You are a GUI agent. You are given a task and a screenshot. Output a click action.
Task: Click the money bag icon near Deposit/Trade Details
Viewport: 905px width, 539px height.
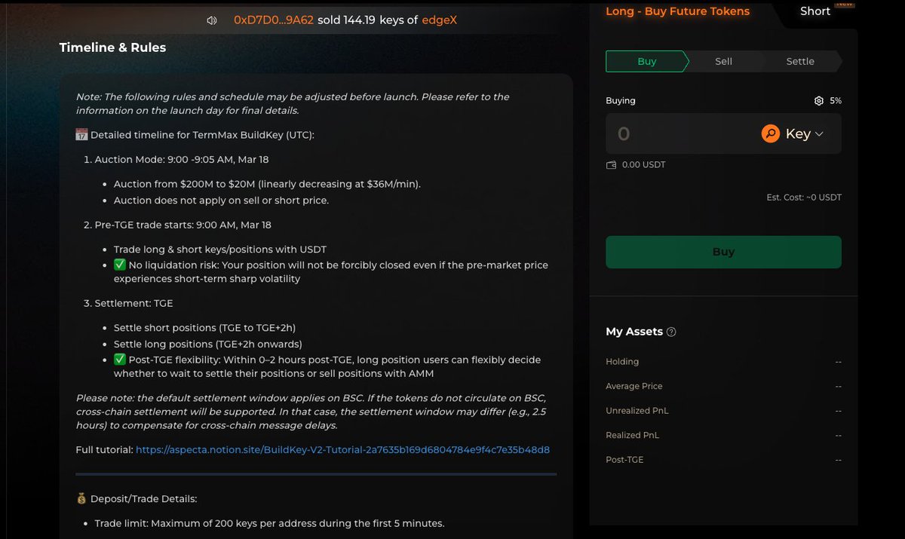[82, 499]
